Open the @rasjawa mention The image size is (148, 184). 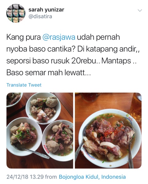pos(59,37)
